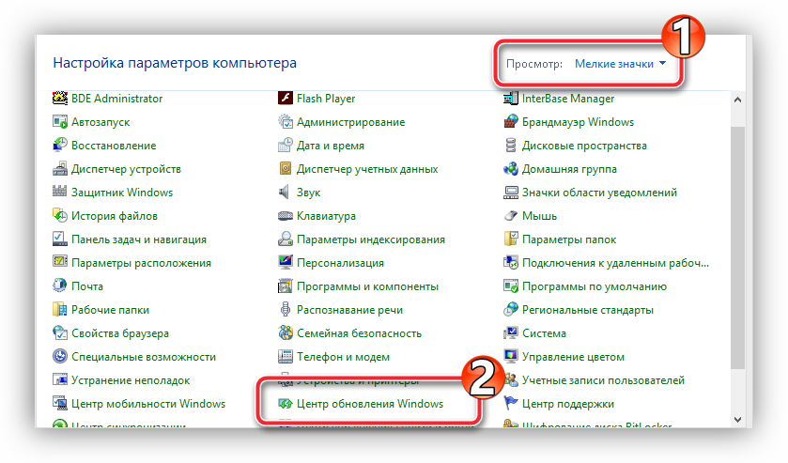Click the Клавиатура icon

tap(285, 216)
